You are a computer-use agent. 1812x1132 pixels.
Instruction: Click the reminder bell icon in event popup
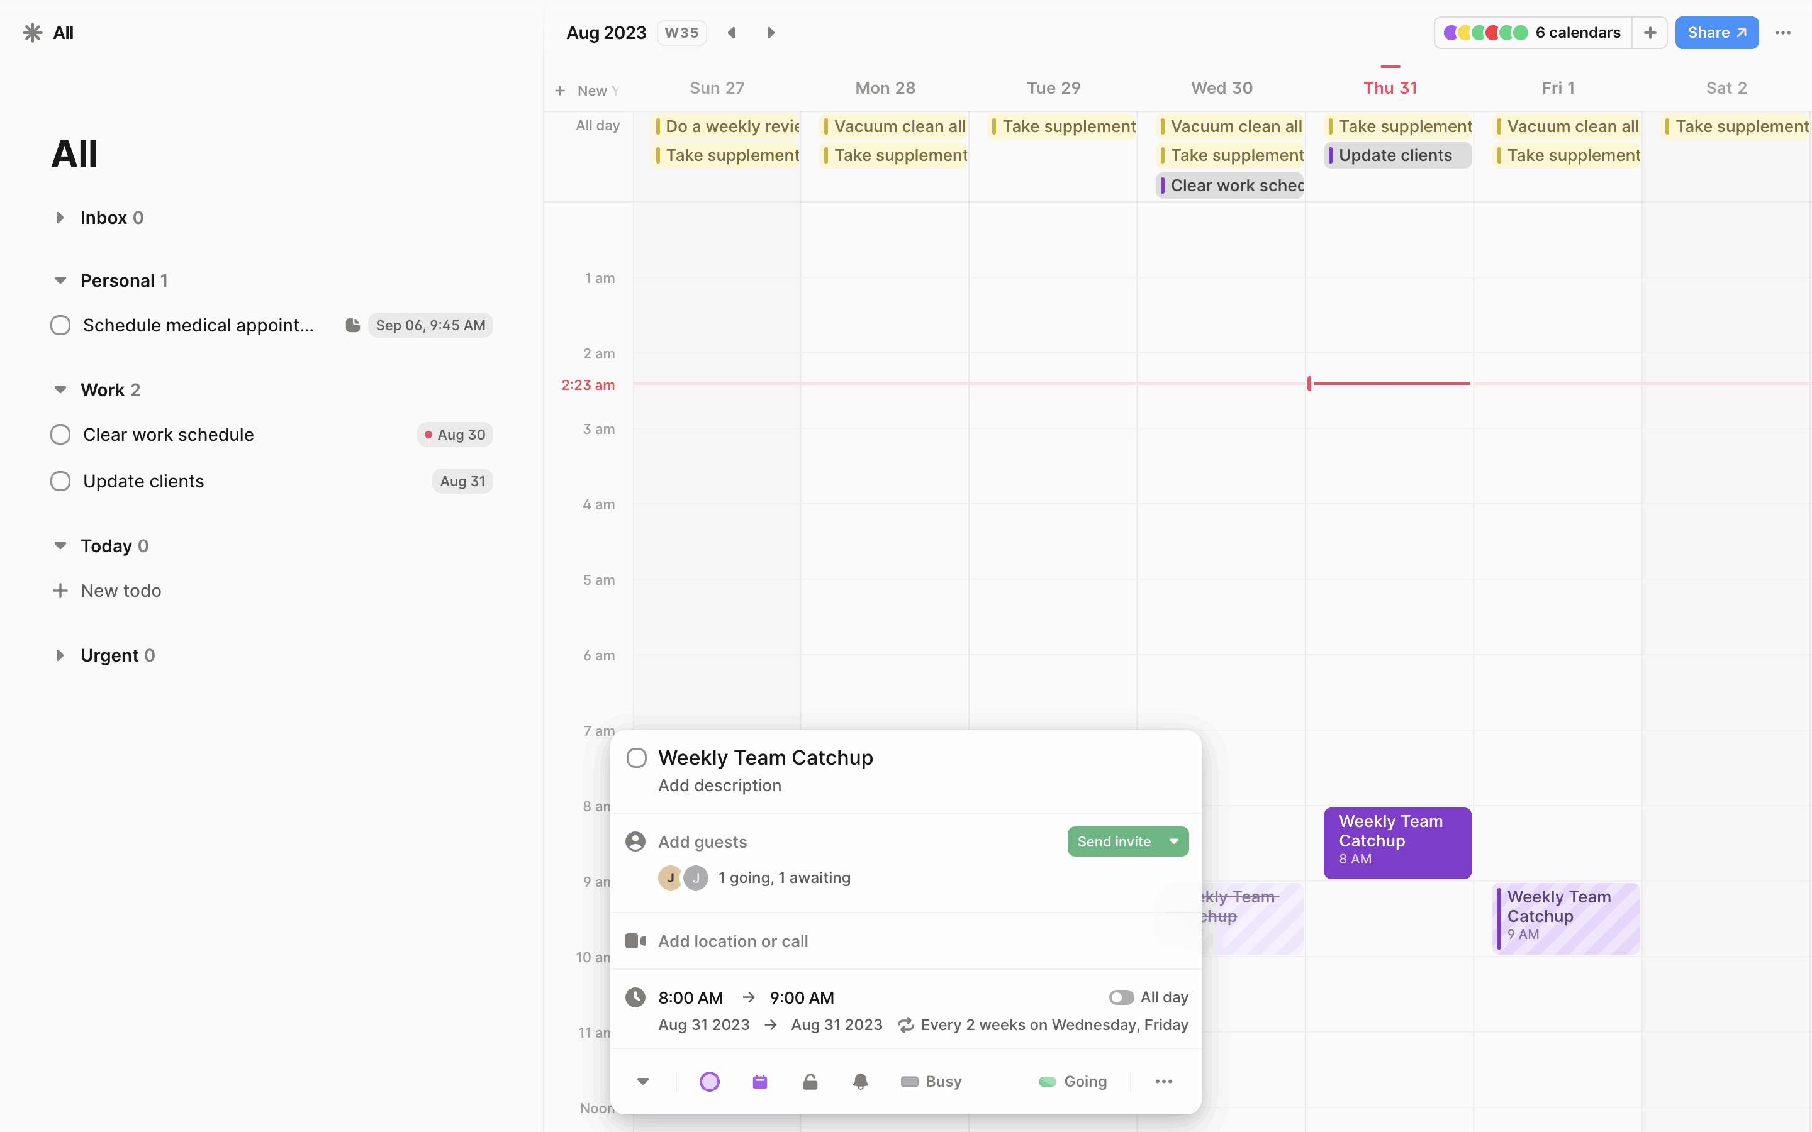point(860,1081)
